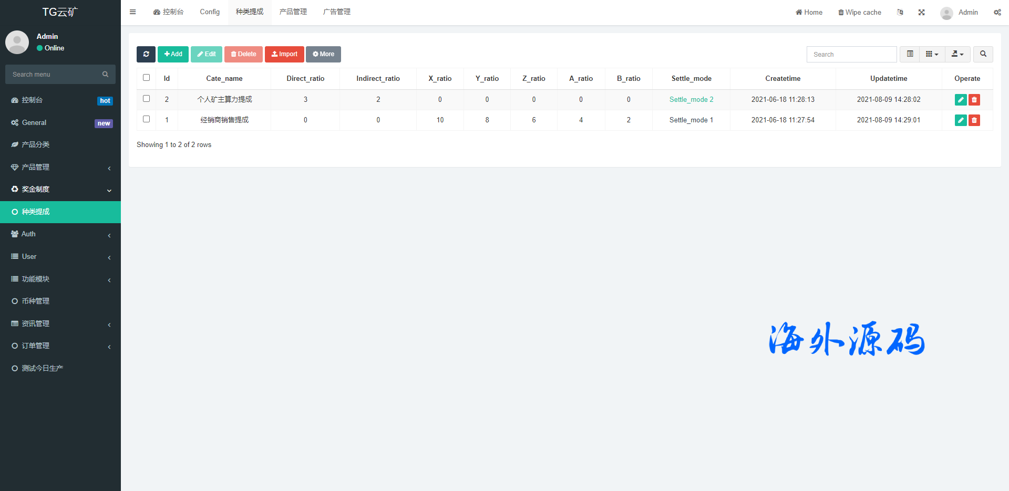Image resolution: width=1009 pixels, height=491 pixels.
Task: Select the checkbox for row Id 2
Action: (x=147, y=99)
